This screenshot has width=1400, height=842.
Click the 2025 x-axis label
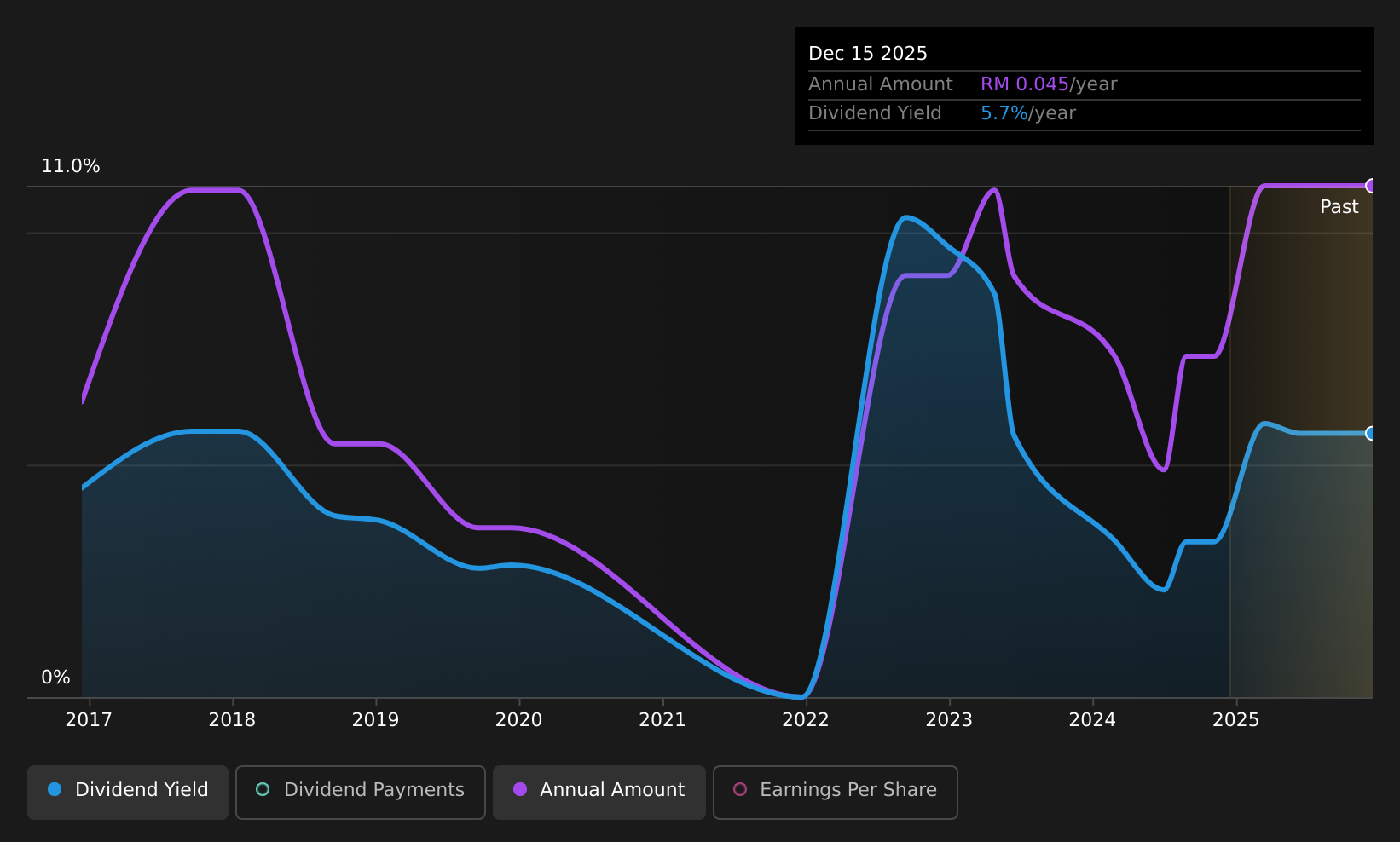pyautogui.click(x=1236, y=720)
